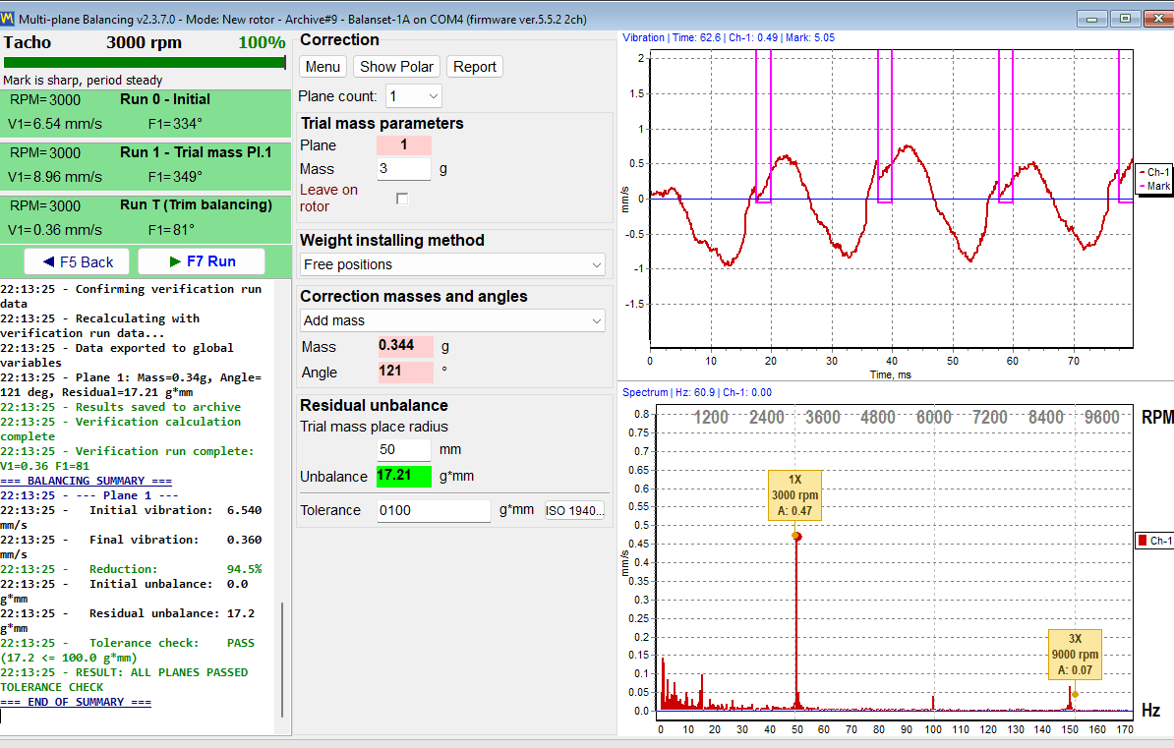Click the Ch-1 legend entry in Spectrum chart
1174x748 pixels.
(x=1154, y=541)
